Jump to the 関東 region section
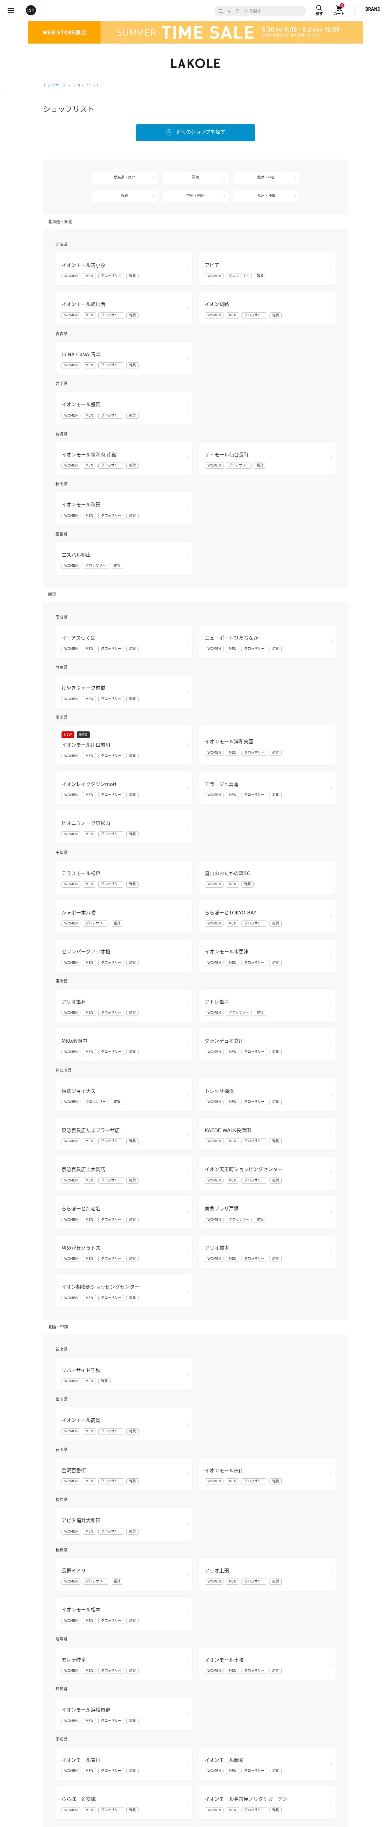The width and height of the screenshot is (391, 1827). [195, 177]
